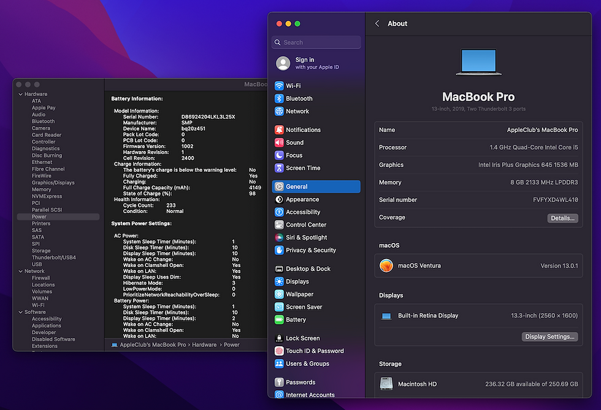The height and width of the screenshot is (410, 601).
Task: Click battery serial number D86924204LKL3L25X
Action: (x=208, y=117)
